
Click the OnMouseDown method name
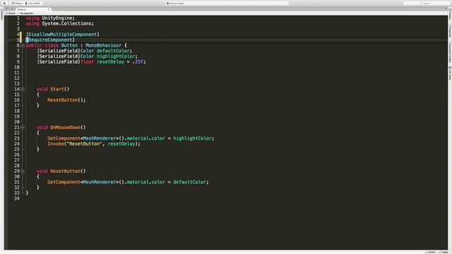coord(65,127)
